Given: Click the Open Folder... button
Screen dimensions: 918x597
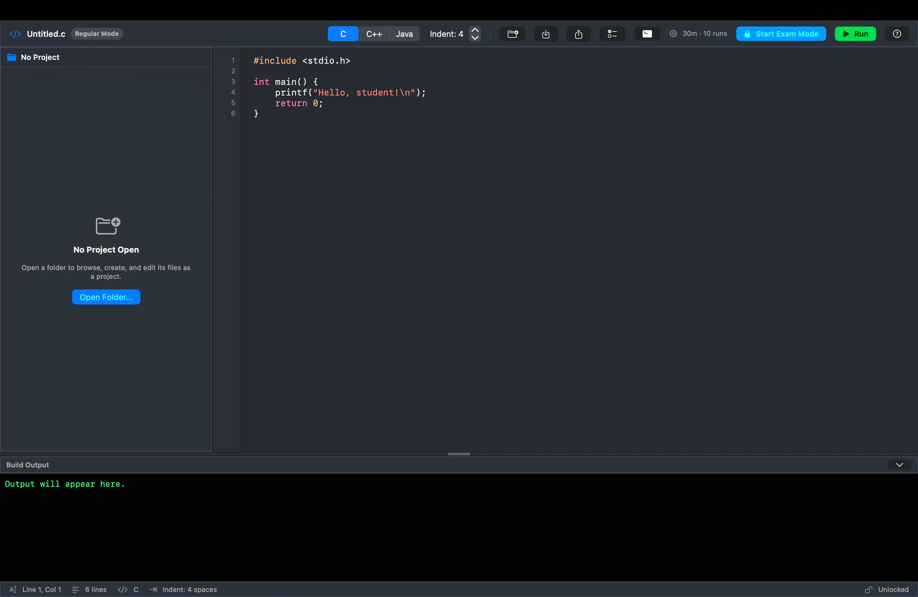Looking at the screenshot, I should tap(106, 297).
